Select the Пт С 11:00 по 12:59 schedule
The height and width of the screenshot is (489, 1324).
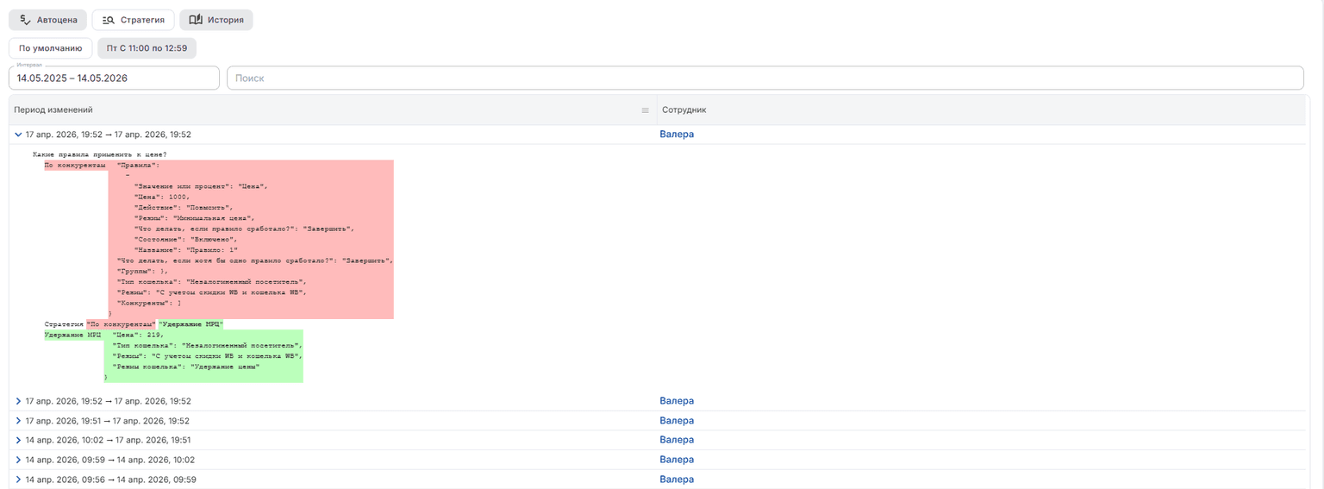[147, 48]
